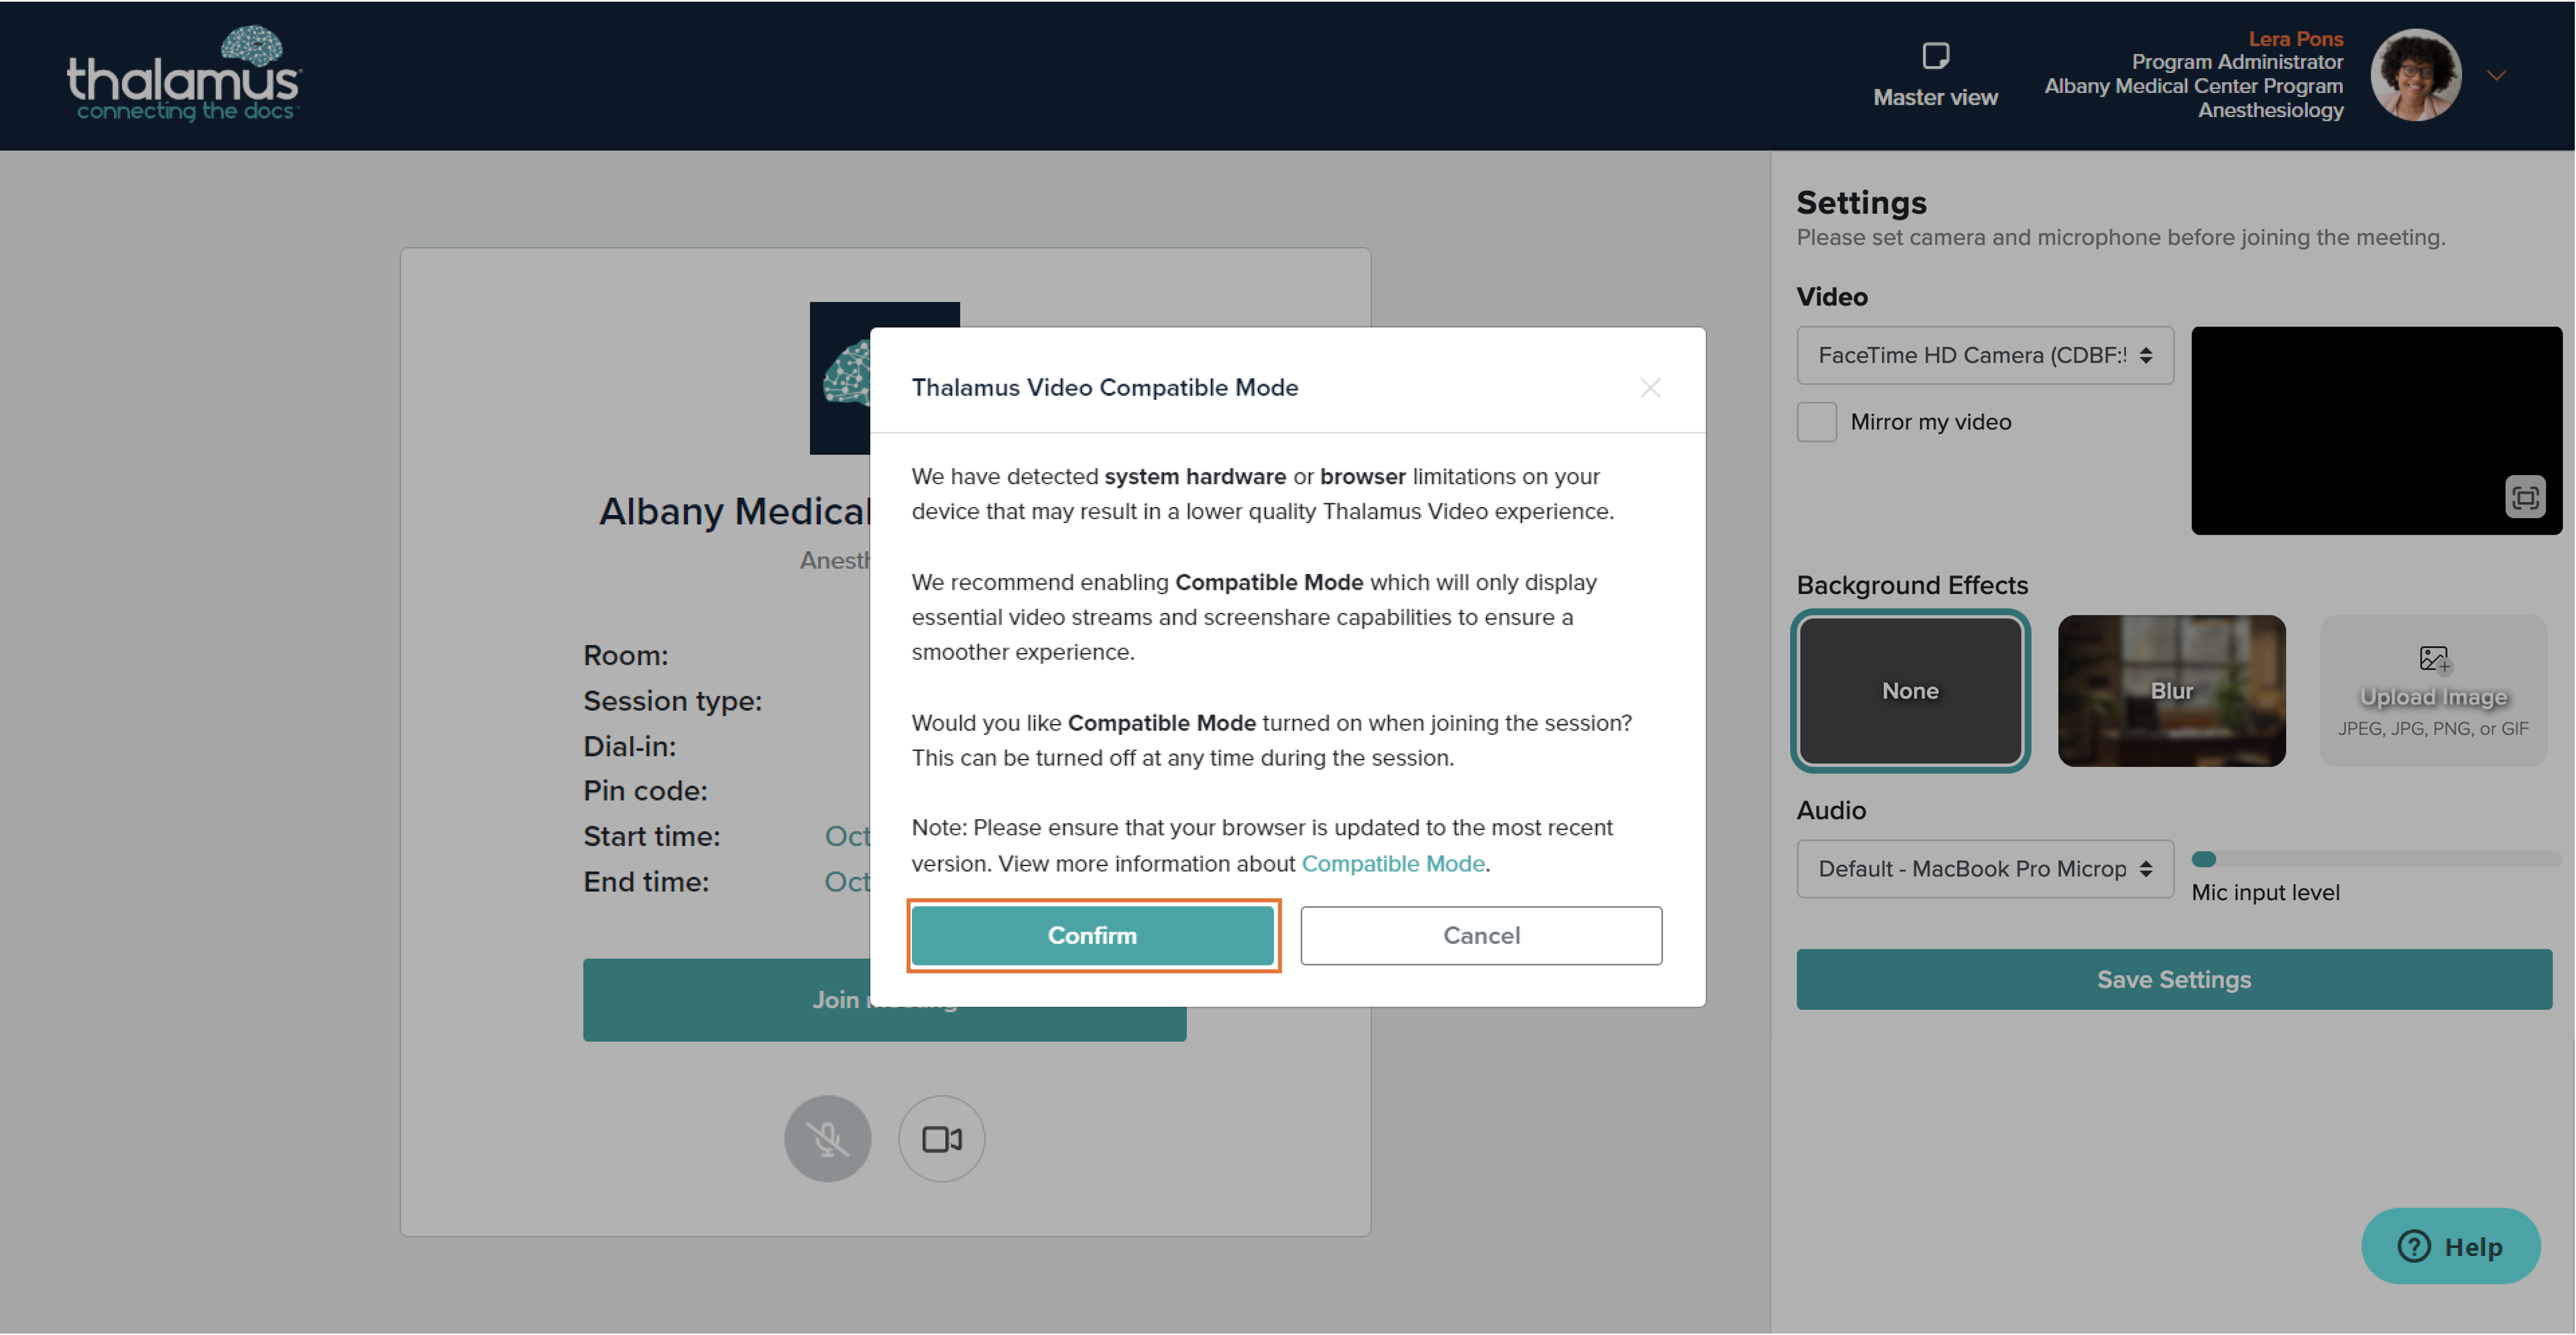This screenshot has width=2576, height=1335.
Task: Click the Background Effects heading
Action: 1912,585
